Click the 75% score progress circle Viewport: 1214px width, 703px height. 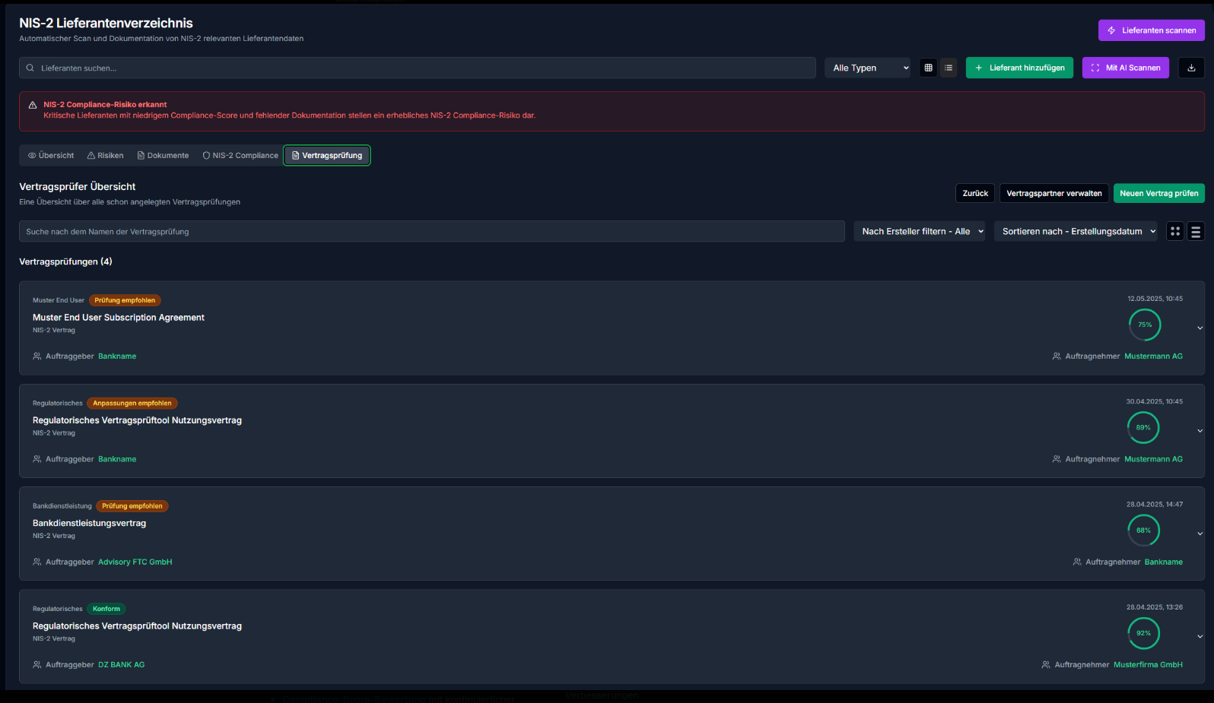(1145, 325)
